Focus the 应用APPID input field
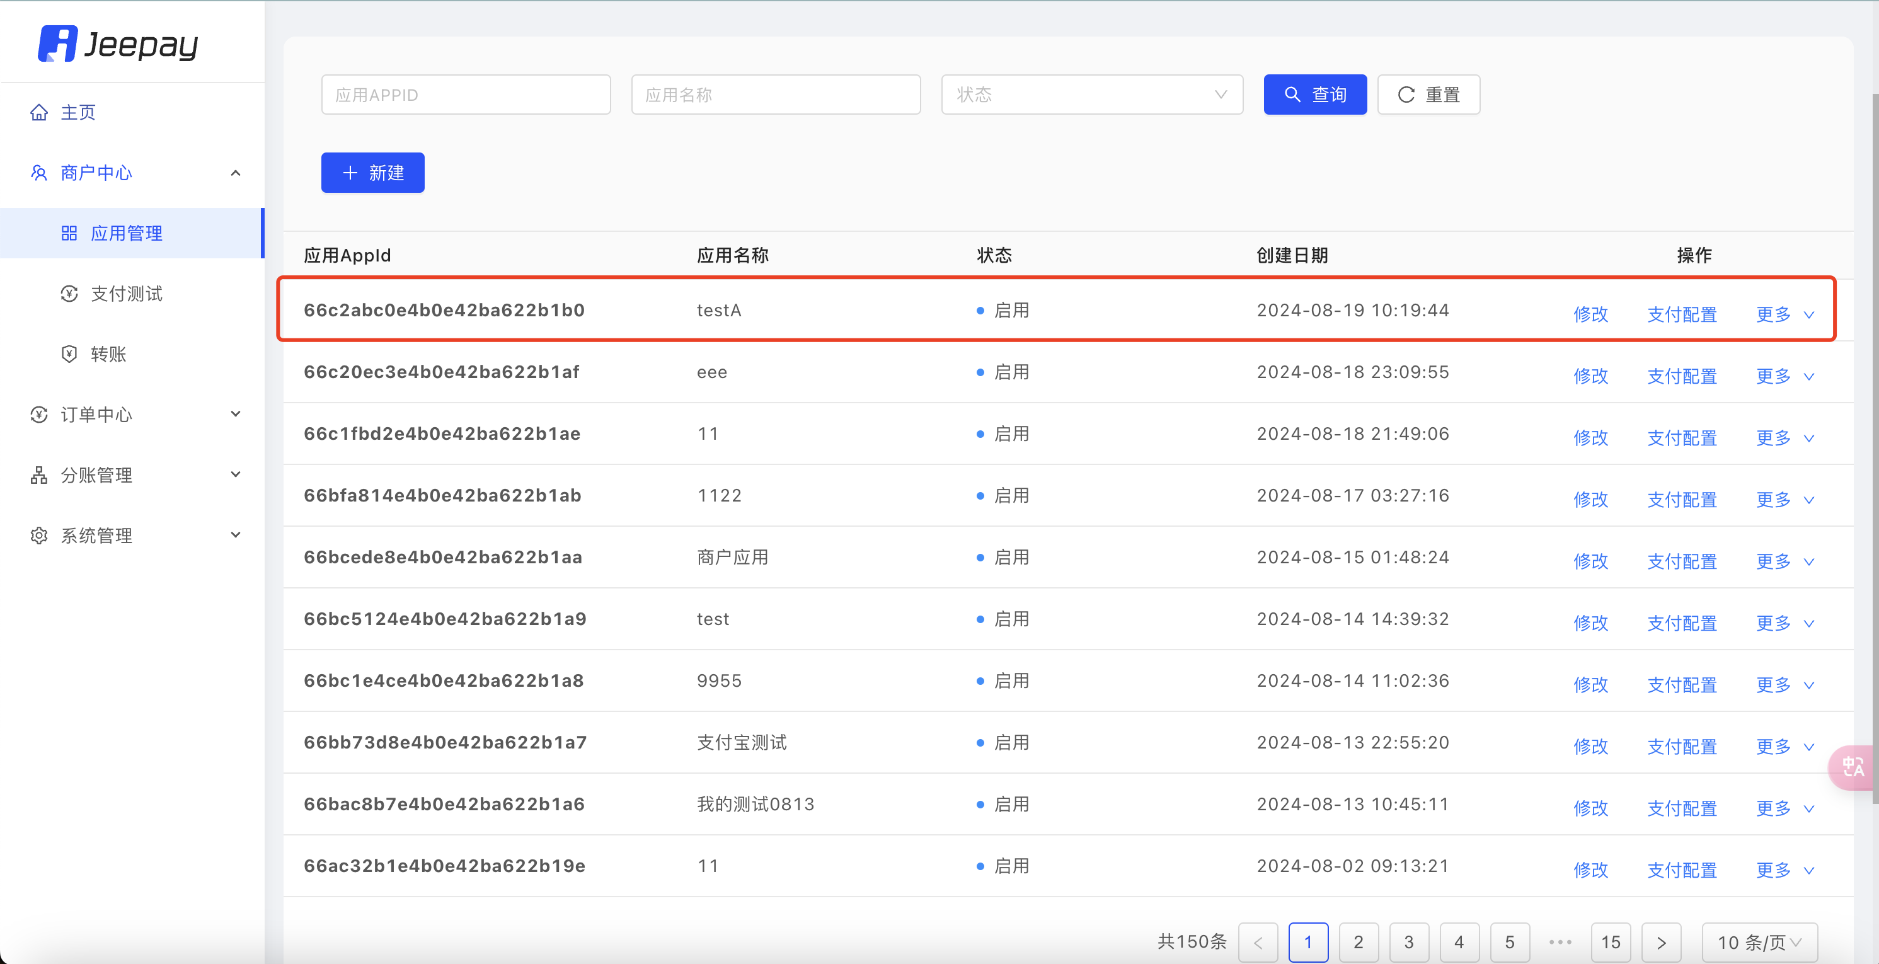Screen dimensions: 1879x964 [466, 95]
